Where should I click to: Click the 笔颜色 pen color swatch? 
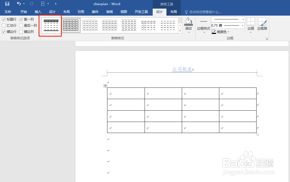pyautogui.click(x=214, y=32)
